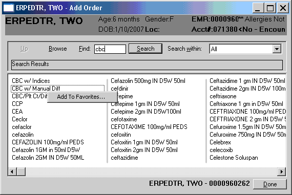Select Ceclor from results
Viewport: 292px width, 195px height.
point(19,119)
